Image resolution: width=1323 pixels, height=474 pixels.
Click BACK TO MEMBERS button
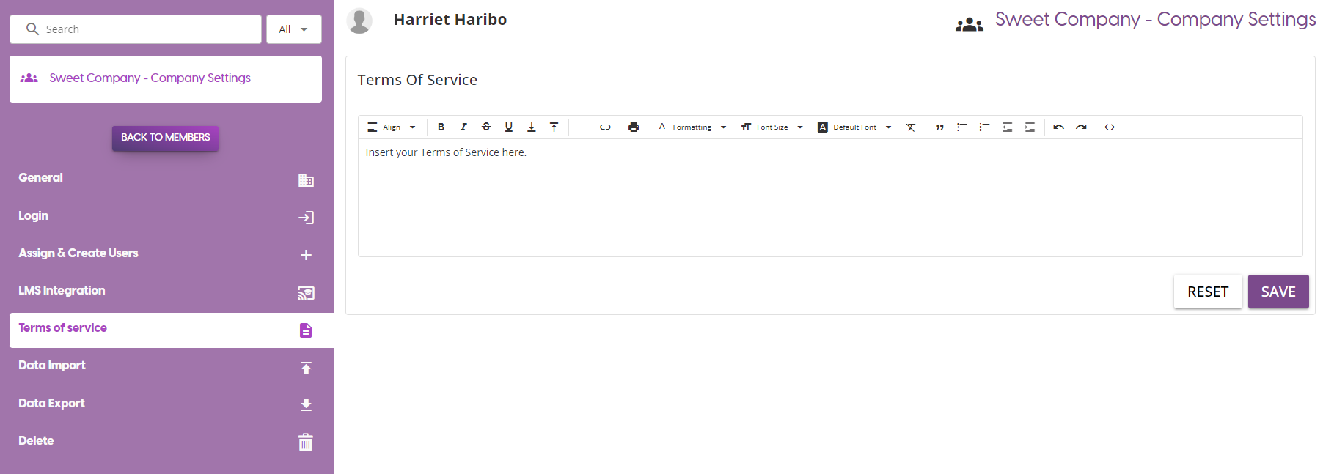point(165,138)
